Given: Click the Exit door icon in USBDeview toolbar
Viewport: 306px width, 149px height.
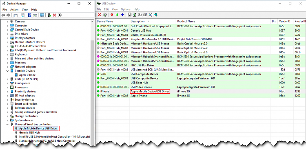Looking at the screenshot, I should [x=156, y=15].
